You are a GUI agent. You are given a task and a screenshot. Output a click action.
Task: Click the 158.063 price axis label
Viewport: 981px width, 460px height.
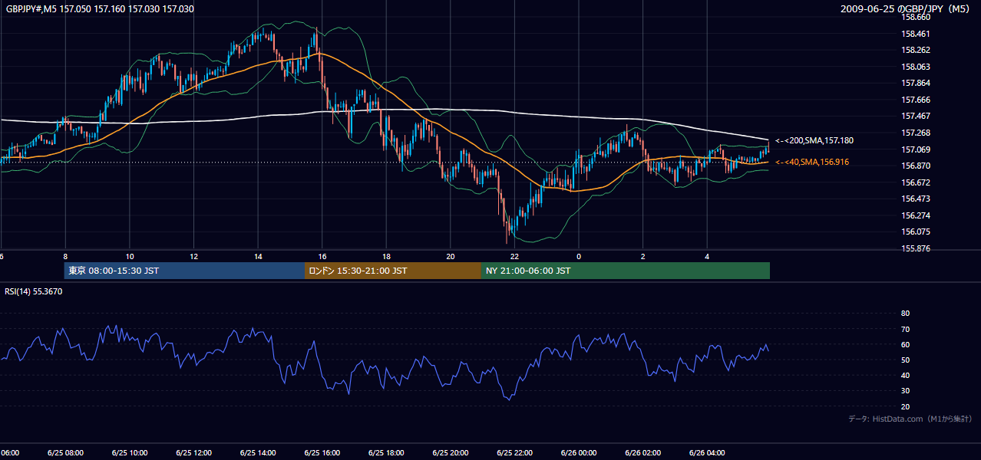tap(916, 67)
